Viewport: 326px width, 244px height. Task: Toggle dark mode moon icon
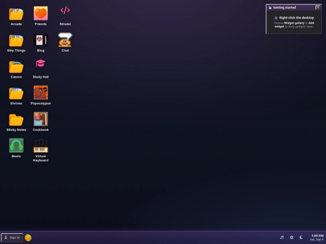coord(301,237)
